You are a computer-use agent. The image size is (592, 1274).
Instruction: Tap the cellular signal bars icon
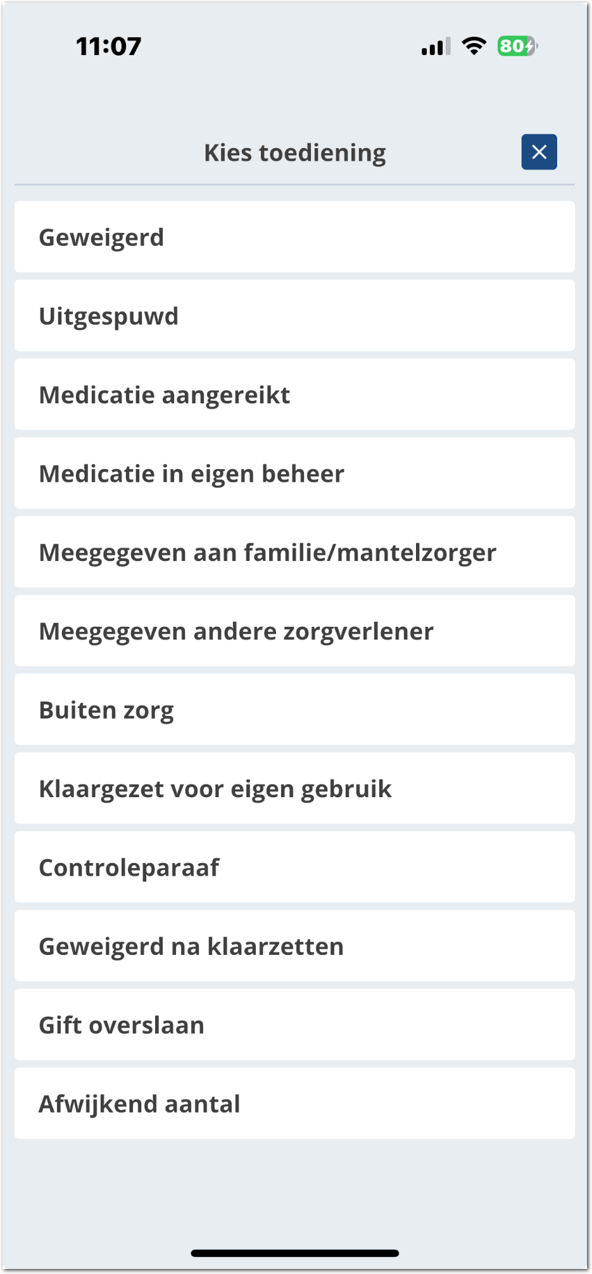coord(436,47)
